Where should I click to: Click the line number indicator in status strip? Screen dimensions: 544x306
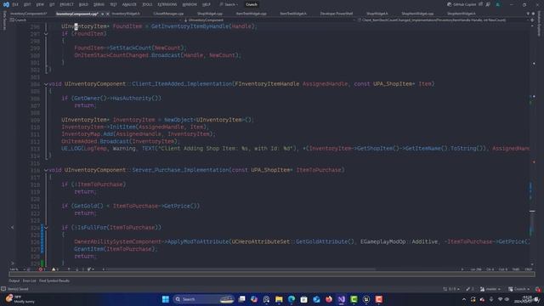pyautogui.click(x=476, y=269)
